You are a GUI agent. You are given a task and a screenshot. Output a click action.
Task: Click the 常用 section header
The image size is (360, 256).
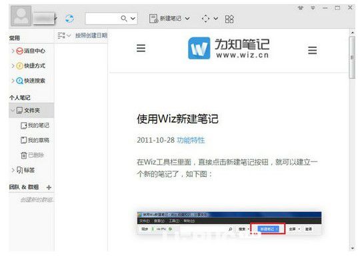14,38
